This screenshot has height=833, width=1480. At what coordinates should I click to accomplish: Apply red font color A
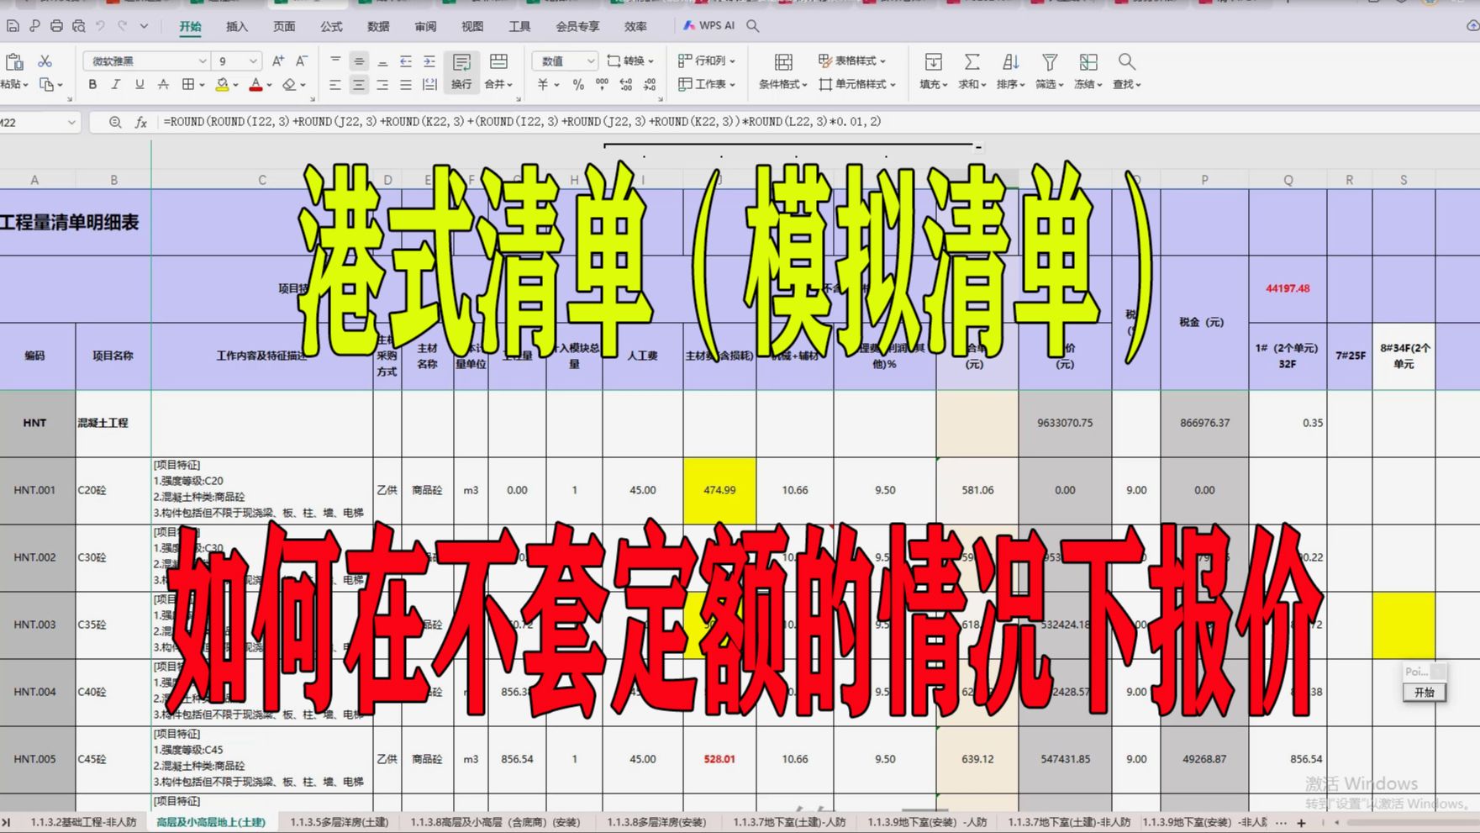pyautogui.click(x=255, y=84)
